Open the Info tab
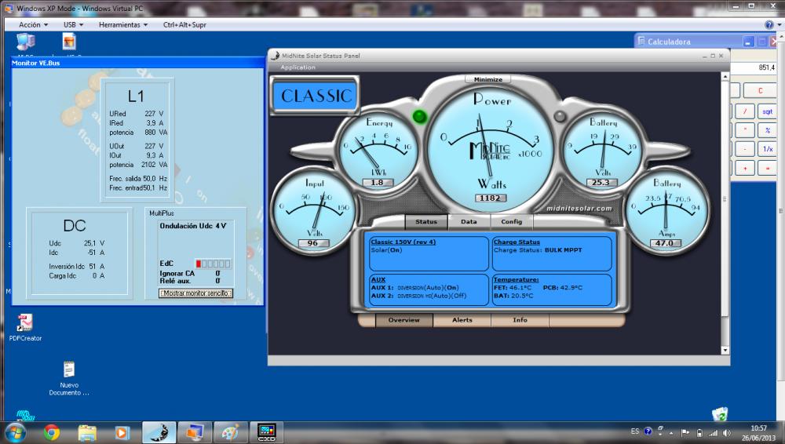785x444 pixels. [520, 320]
